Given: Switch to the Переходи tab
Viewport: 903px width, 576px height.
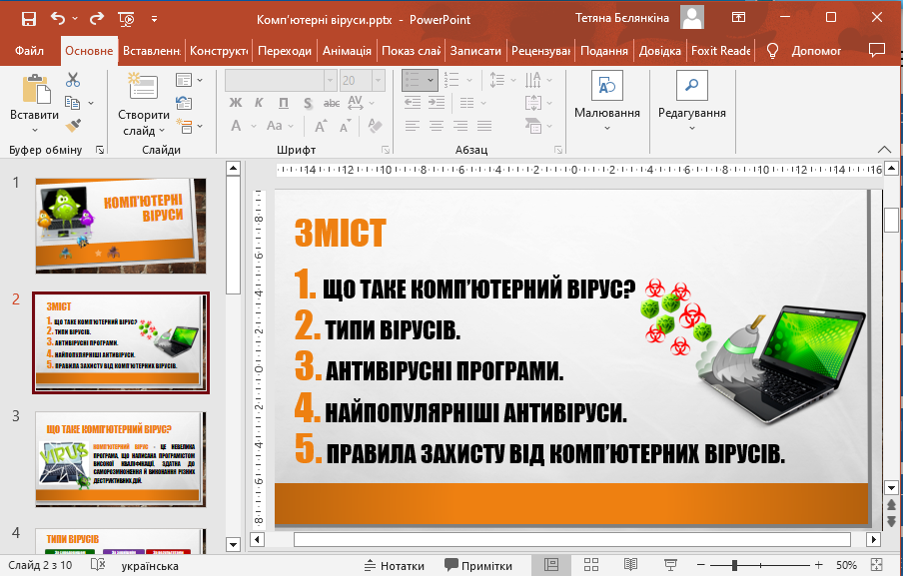Looking at the screenshot, I should pos(285,51).
